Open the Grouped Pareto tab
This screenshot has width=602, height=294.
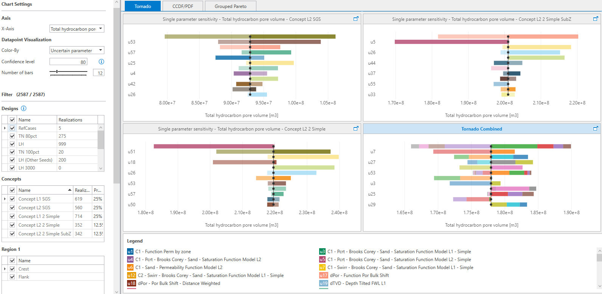(230, 6)
